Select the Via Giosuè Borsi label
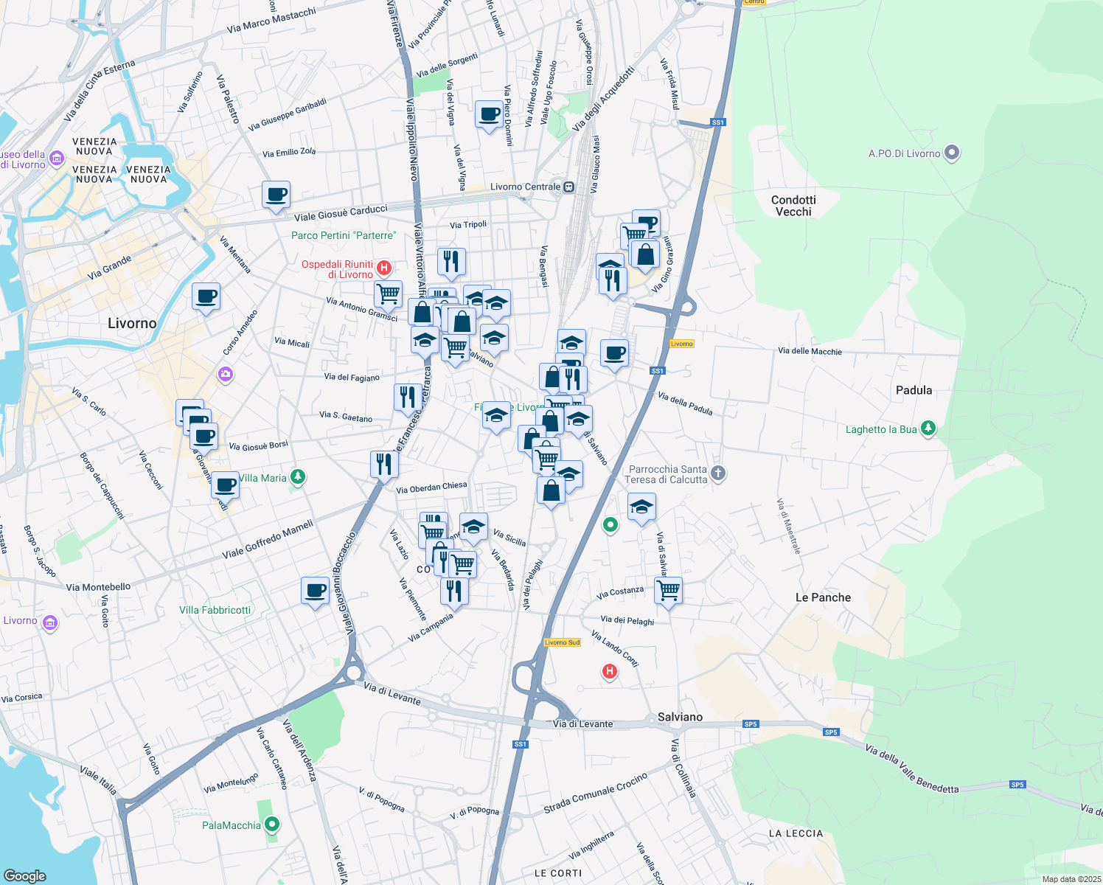The height and width of the screenshot is (885, 1103). [258, 445]
